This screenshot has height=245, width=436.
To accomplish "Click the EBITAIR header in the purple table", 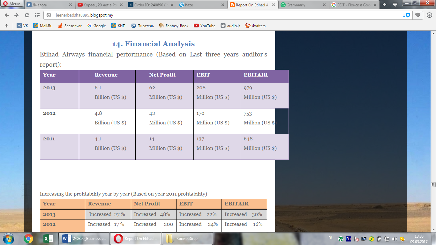I will pyautogui.click(x=255, y=75).
